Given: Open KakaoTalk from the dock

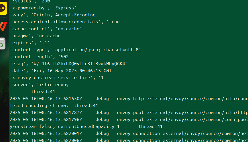Looking at the screenshot, I should coord(3,8).
